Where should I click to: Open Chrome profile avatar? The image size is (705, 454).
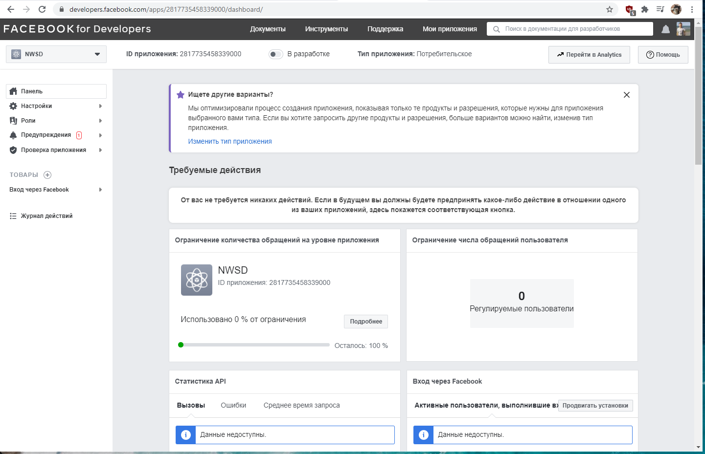coord(676,9)
